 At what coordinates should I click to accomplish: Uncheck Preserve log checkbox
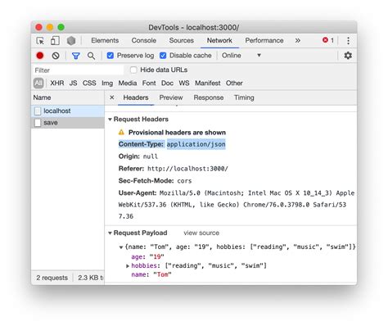pyautogui.click(x=111, y=56)
